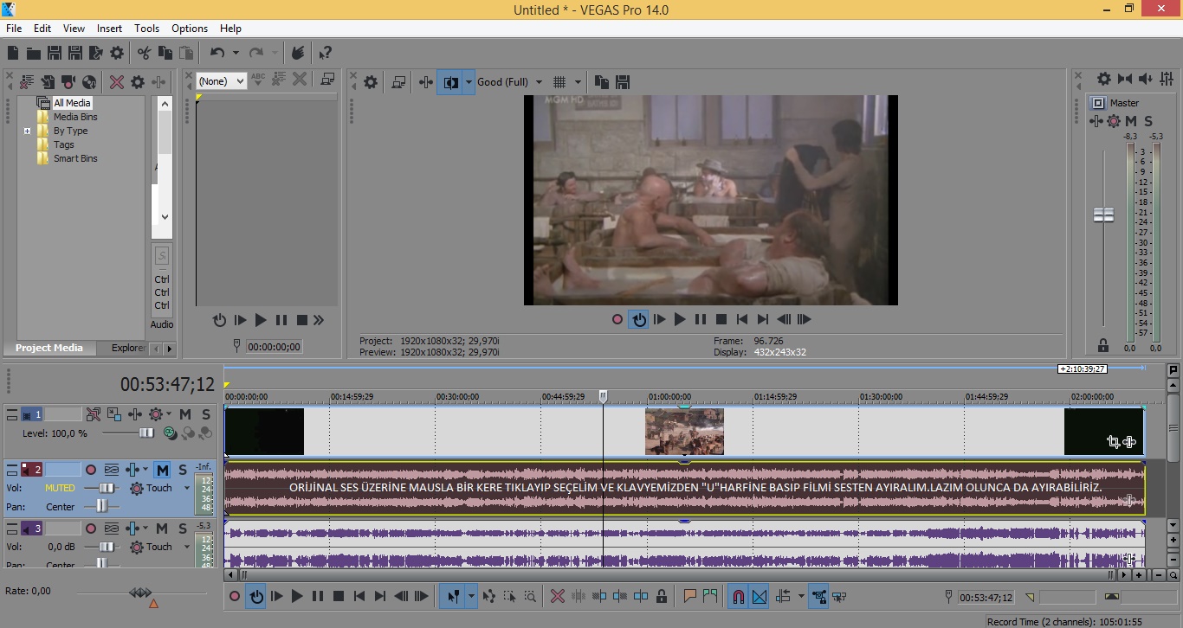Adjust track 1 Level slider
Viewport: 1183px width, 628px height.
(x=145, y=433)
